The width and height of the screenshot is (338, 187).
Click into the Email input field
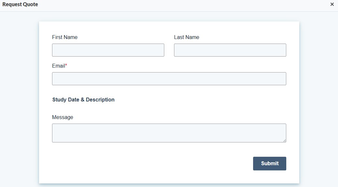tap(169, 79)
